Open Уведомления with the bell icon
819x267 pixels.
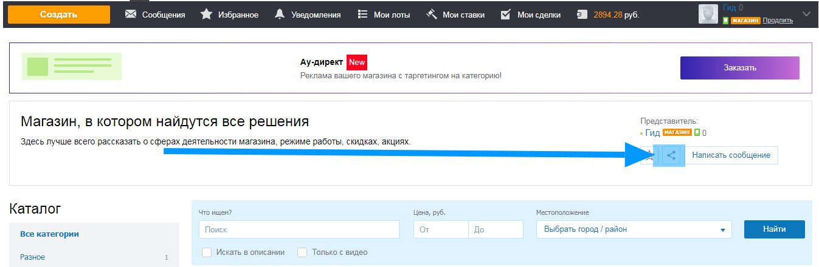coord(307,15)
